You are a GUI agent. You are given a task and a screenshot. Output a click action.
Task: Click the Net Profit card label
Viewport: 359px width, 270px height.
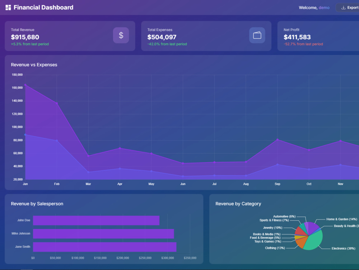coord(292,30)
